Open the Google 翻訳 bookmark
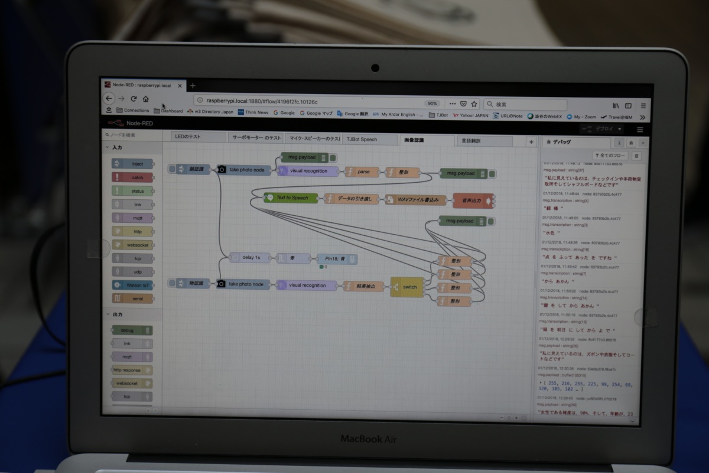The width and height of the screenshot is (709, 473). tap(353, 114)
